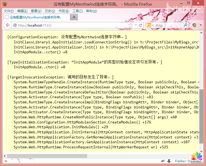206x166 pixels.
Task: Open the 历史(S) menu
Action: (x=50, y=11)
